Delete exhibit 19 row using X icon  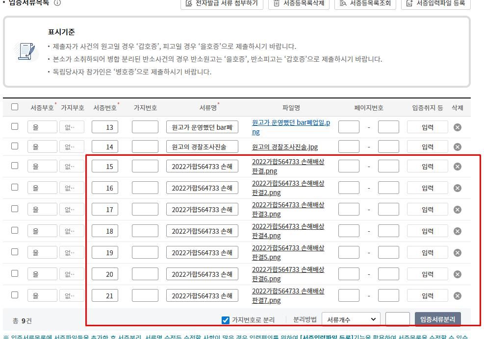[x=457, y=253]
